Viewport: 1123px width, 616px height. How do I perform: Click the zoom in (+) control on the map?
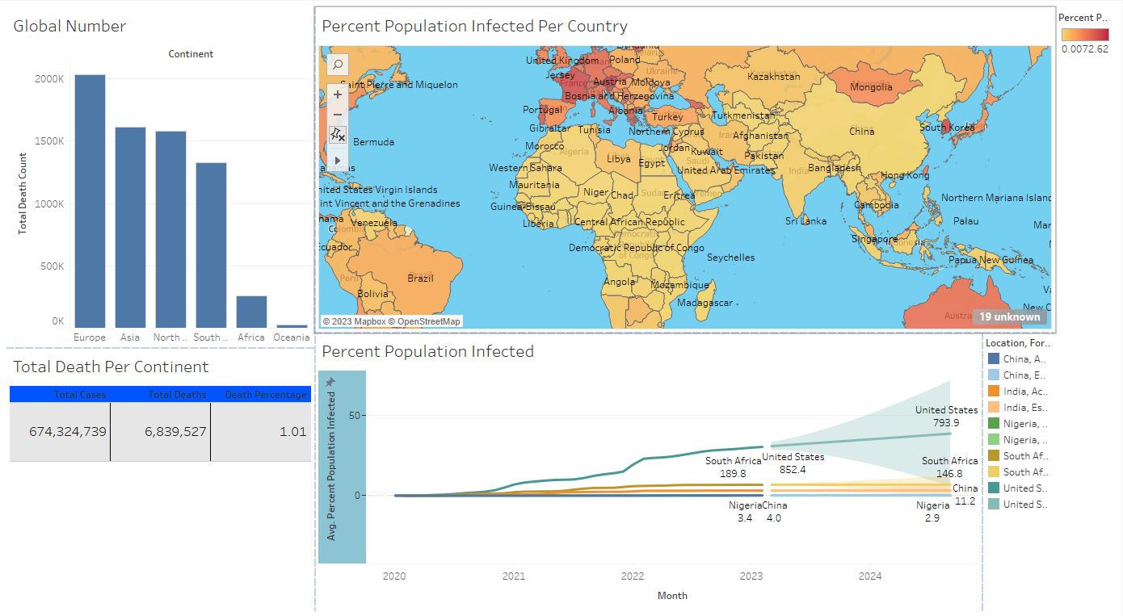pos(337,94)
